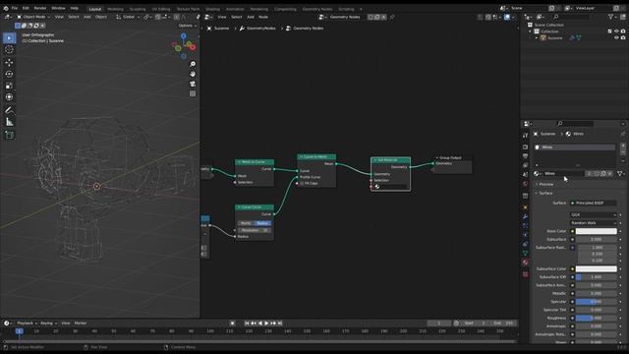This screenshot has width=629, height=354.
Task: Open the Material properties tab
Action: 525,263
